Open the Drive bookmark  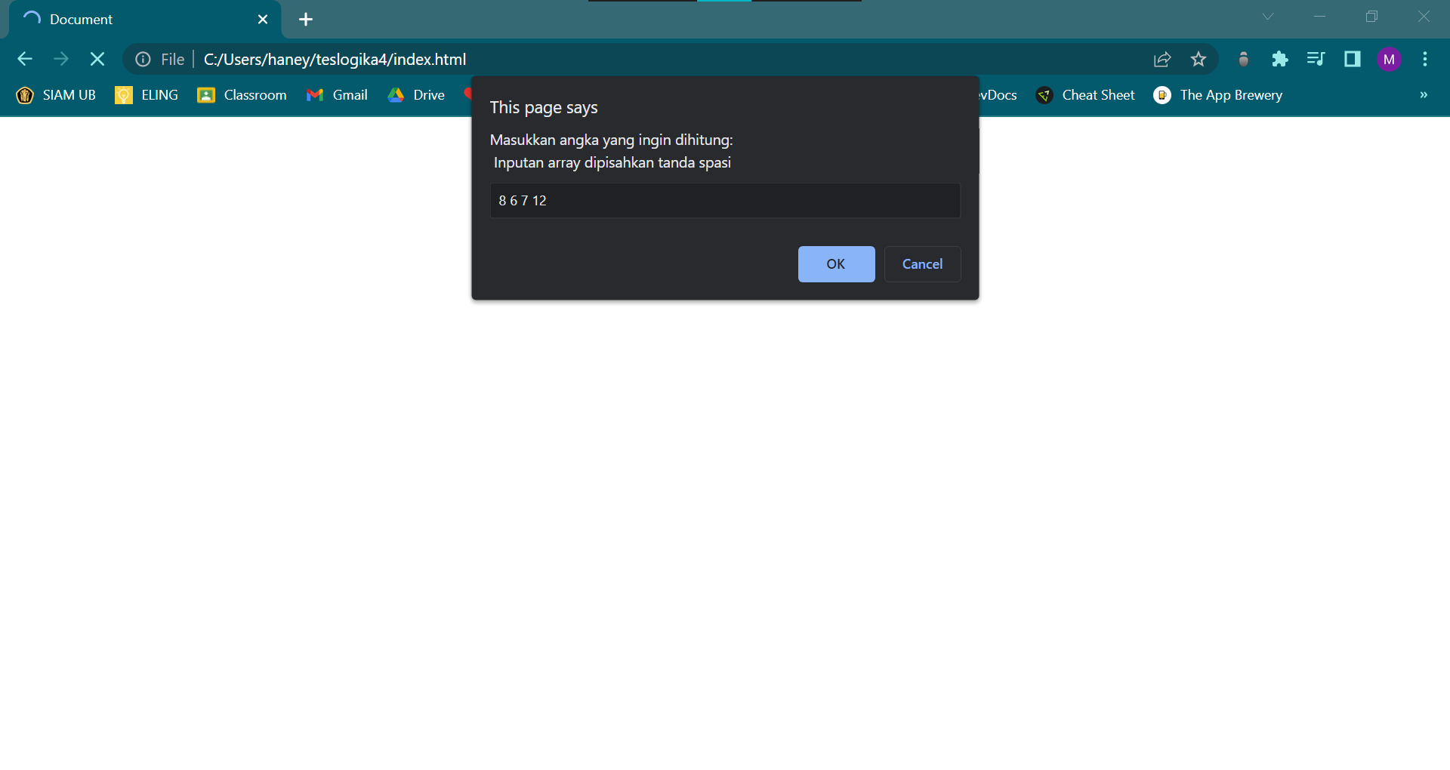point(416,95)
